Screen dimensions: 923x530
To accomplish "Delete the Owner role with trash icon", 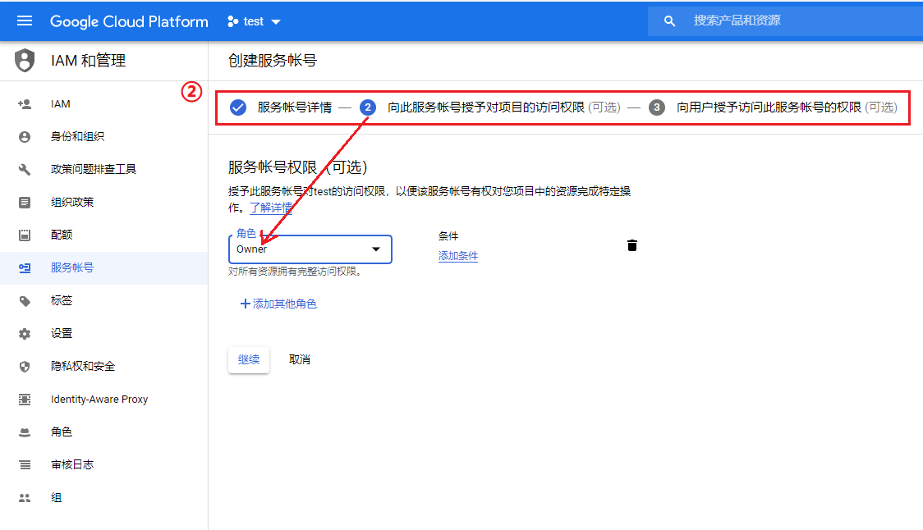I will 631,244.
